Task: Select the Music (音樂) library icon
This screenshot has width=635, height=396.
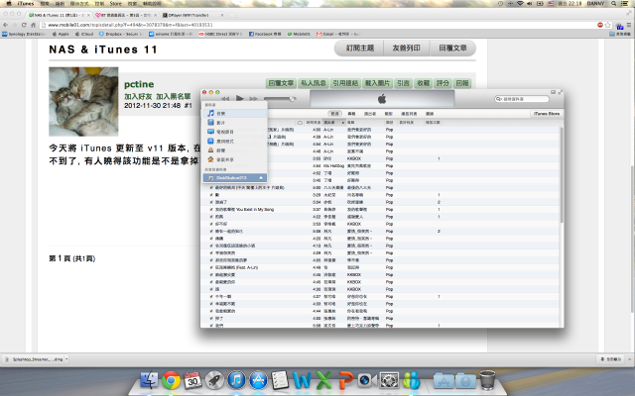Action: point(210,114)
